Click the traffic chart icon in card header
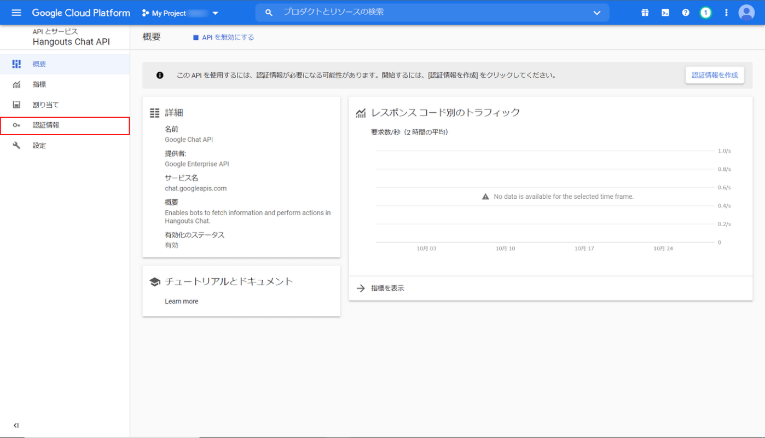The width and height of the screenshot is (765, 438). pyautogui.click(x=361, y=113)
